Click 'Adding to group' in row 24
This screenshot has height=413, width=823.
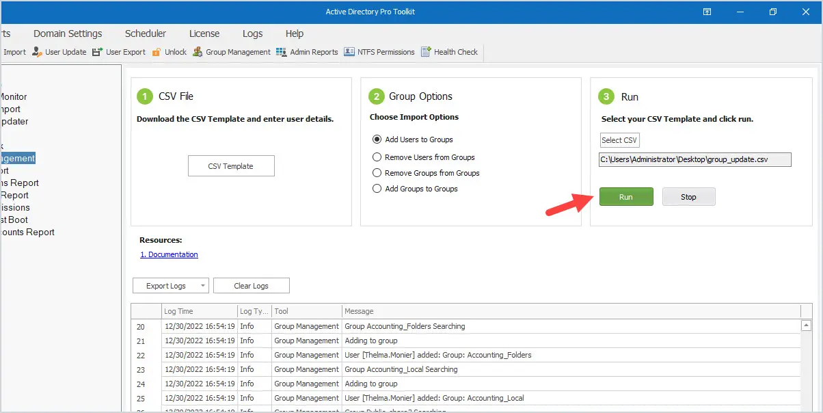coord(370,384)
